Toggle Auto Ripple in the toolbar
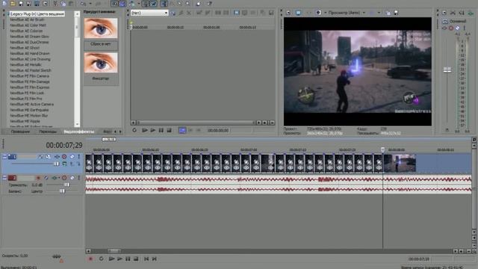Screen dimensions: 478x269 coord(131,3)
